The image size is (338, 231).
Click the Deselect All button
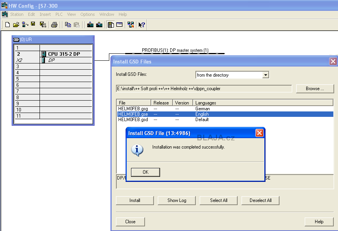point(260,200)
